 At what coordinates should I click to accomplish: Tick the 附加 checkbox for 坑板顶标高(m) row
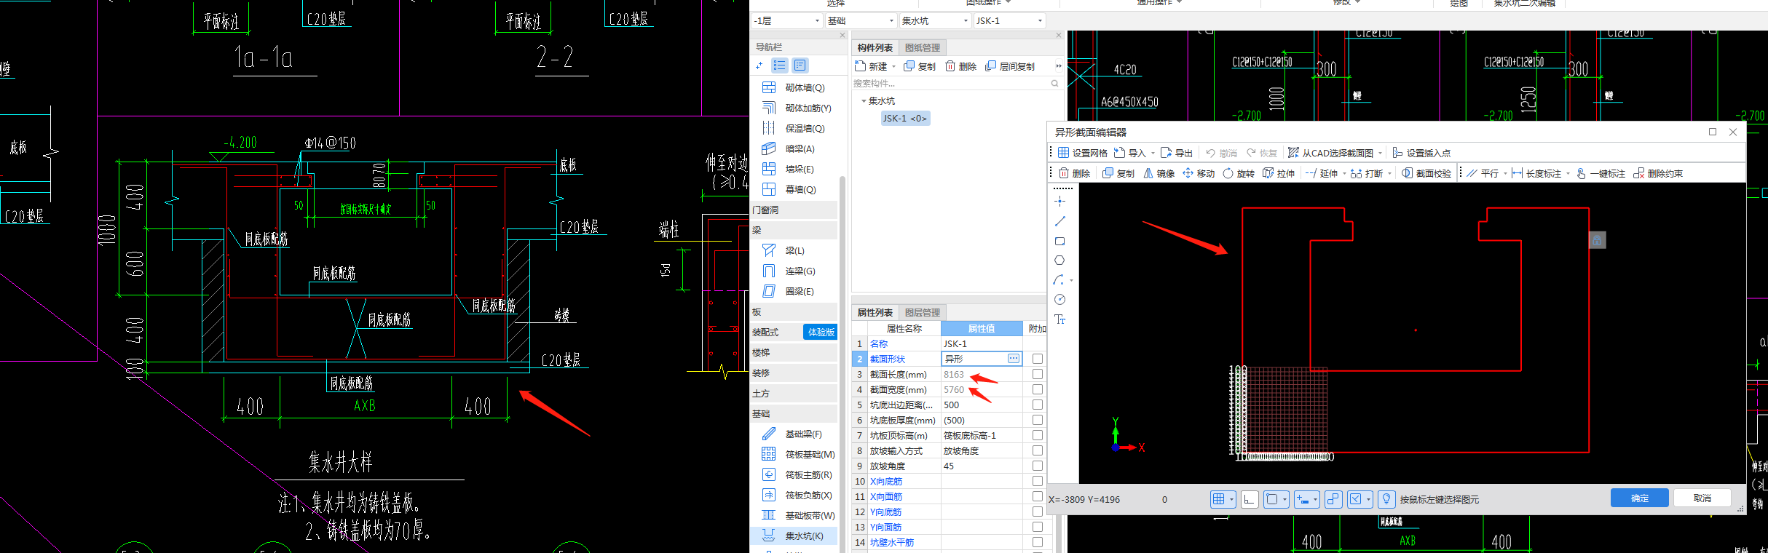1038,435
